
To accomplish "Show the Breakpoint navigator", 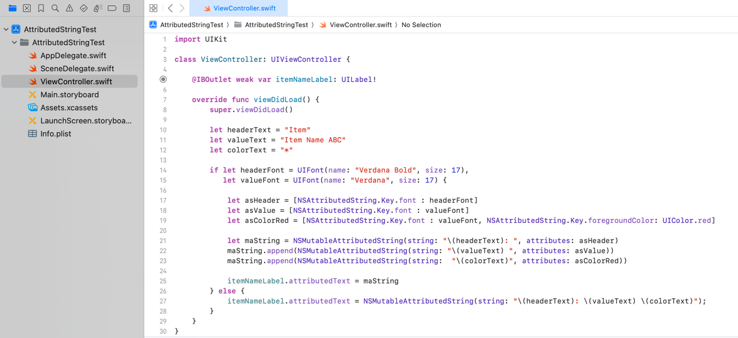I will point(112,8).
